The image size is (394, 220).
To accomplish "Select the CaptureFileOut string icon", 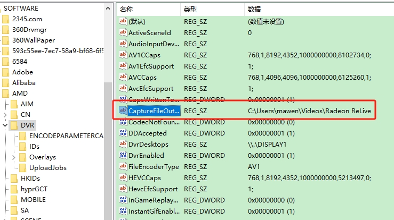I will pos(123,111).
